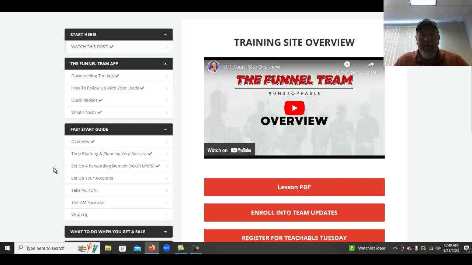The width and height of the screenshot is (472, 265).
Task: Switch to Zoom in the taskbar
Action: point(166,248)
